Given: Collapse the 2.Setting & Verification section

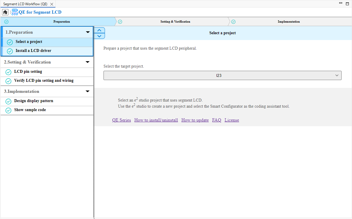Looking at the screenshot, I should pyautogui.click(x=88, y=62).
